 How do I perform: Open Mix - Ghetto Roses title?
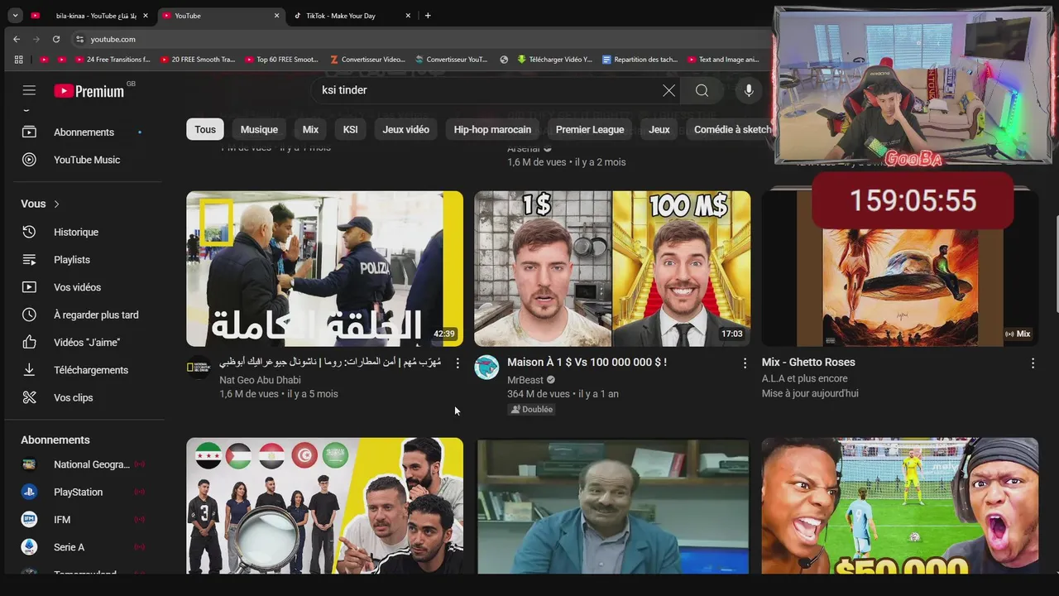click(x=808, y=363)
